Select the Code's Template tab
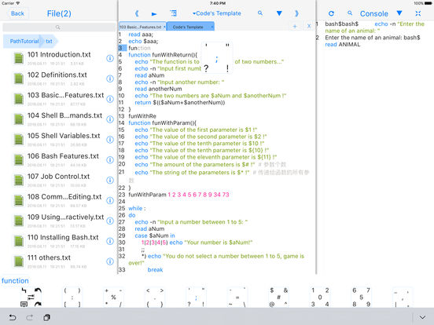 point(190,27)
